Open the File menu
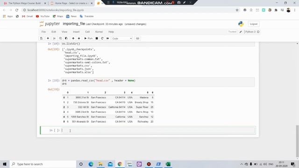Image resolution: width=299 pixels, height=168 pixels. (43, 32)
